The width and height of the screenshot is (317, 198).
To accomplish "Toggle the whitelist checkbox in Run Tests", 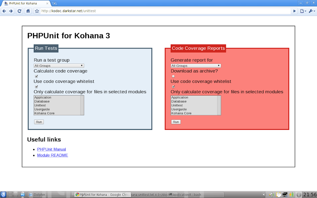I will click(x=36, y=87).
